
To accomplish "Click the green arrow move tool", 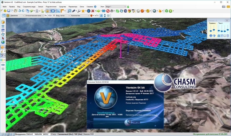I will pyautogui.click(x=98, y=11).
